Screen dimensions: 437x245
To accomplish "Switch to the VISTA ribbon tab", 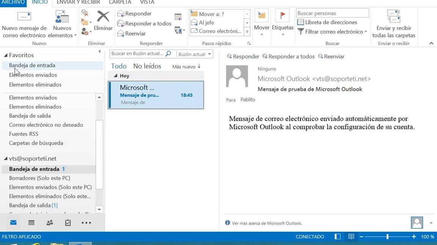I will point(147,2).
